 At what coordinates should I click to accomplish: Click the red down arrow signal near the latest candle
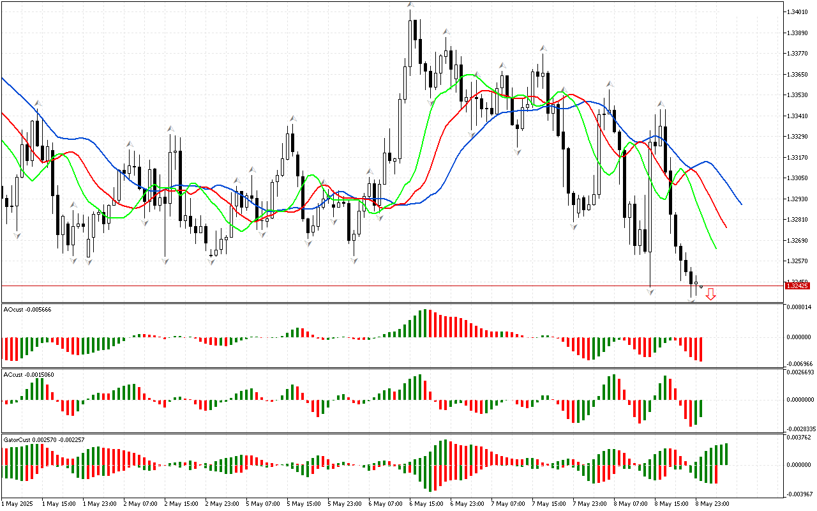pos(710,294)
